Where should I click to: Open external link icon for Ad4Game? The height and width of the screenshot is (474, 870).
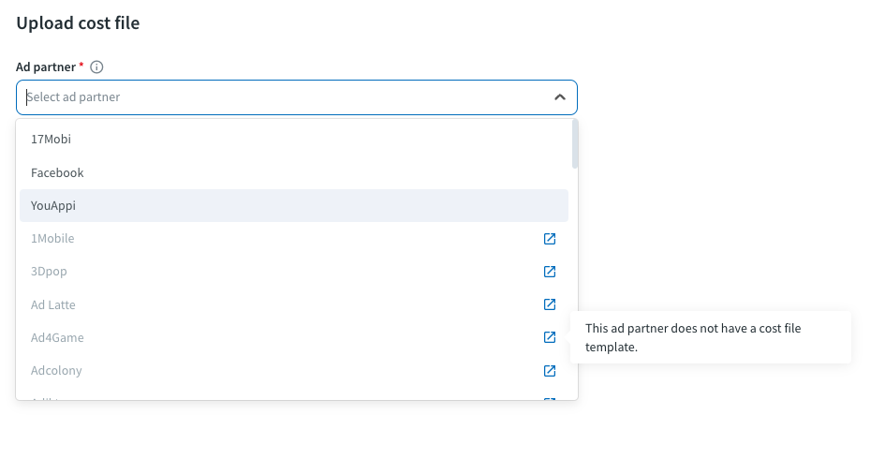[550, 337]
